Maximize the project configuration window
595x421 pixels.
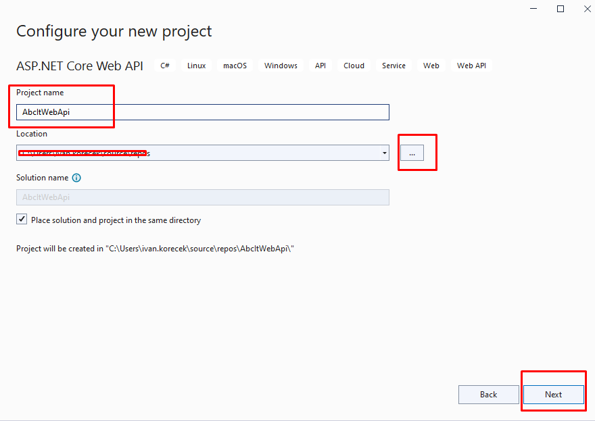tap(561, 9)
